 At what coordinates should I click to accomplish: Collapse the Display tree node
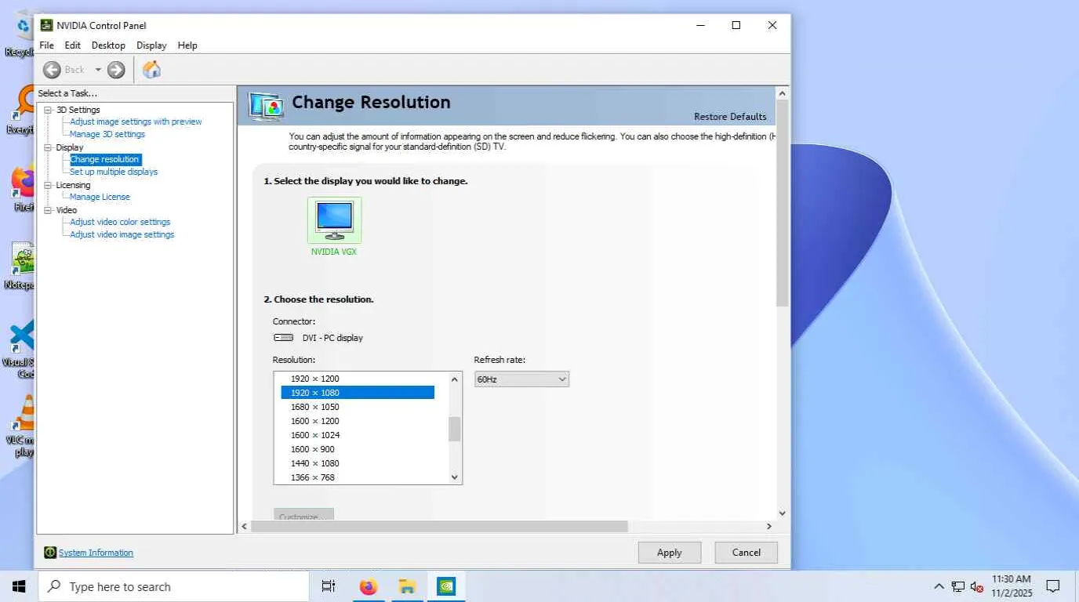coord(48,147)
